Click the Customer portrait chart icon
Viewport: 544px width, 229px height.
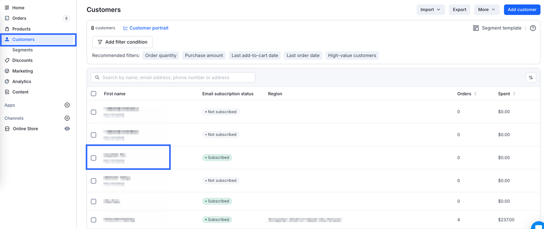(125, 28)
